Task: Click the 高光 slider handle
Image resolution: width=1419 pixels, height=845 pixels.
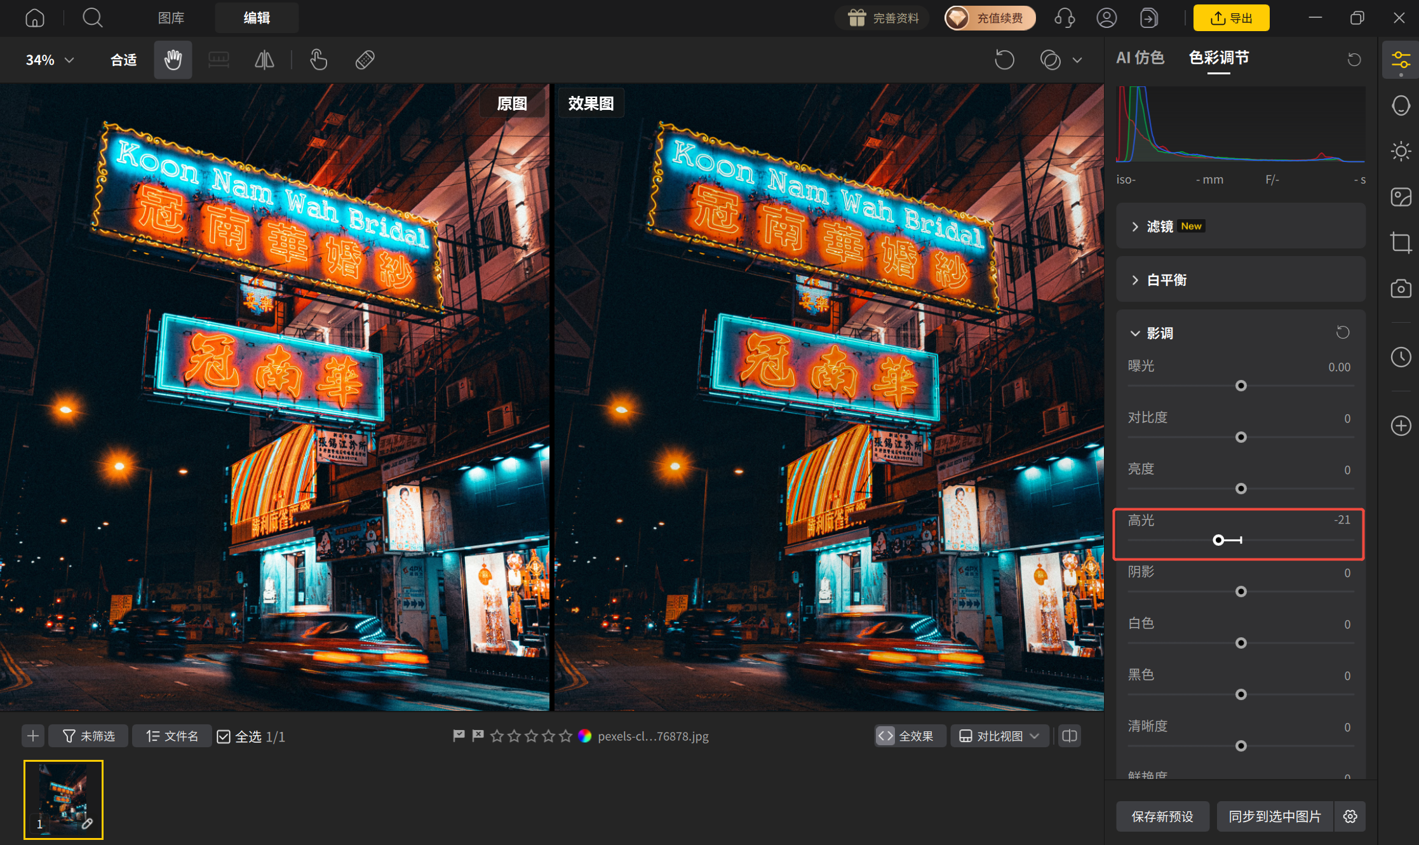Action: 1218,540
